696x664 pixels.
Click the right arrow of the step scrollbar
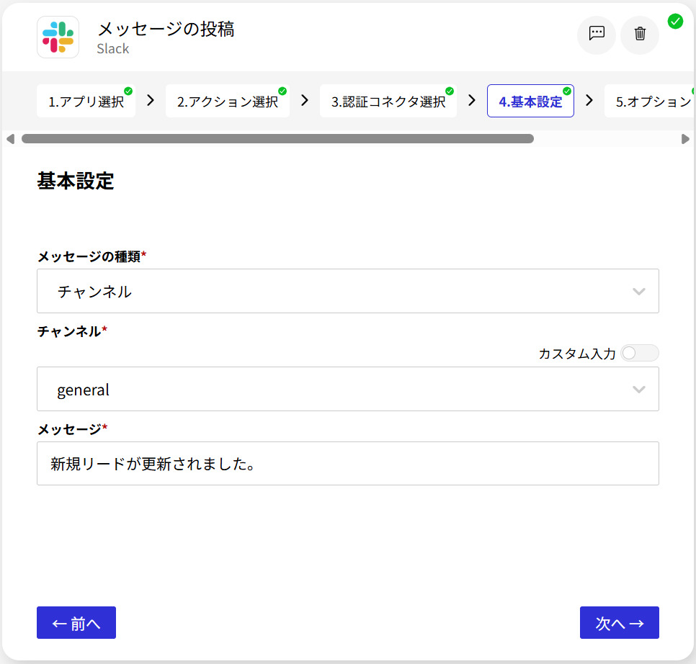click(x=685, y=139)
